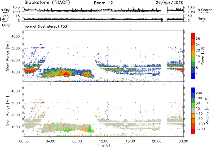
Task: Click the velocity panel 'Slant Range [km]' label
Action: coord(7,111)
